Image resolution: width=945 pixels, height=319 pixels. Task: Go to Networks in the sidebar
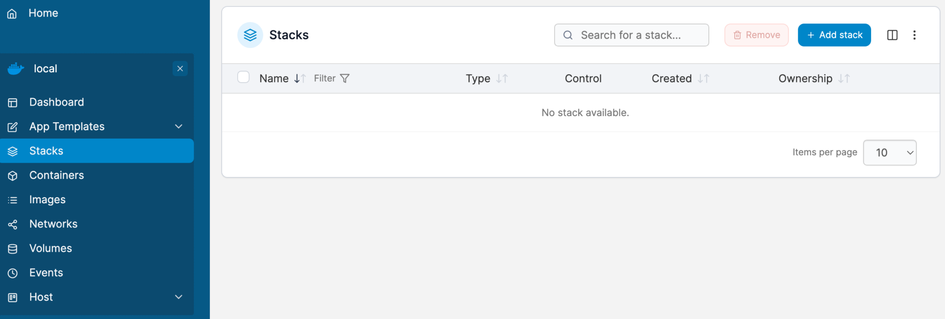coord(54,224)
